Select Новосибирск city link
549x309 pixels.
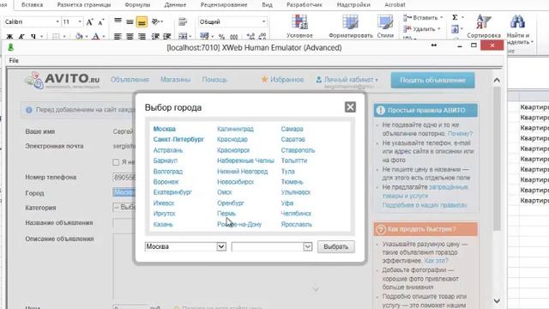[235, 182]
